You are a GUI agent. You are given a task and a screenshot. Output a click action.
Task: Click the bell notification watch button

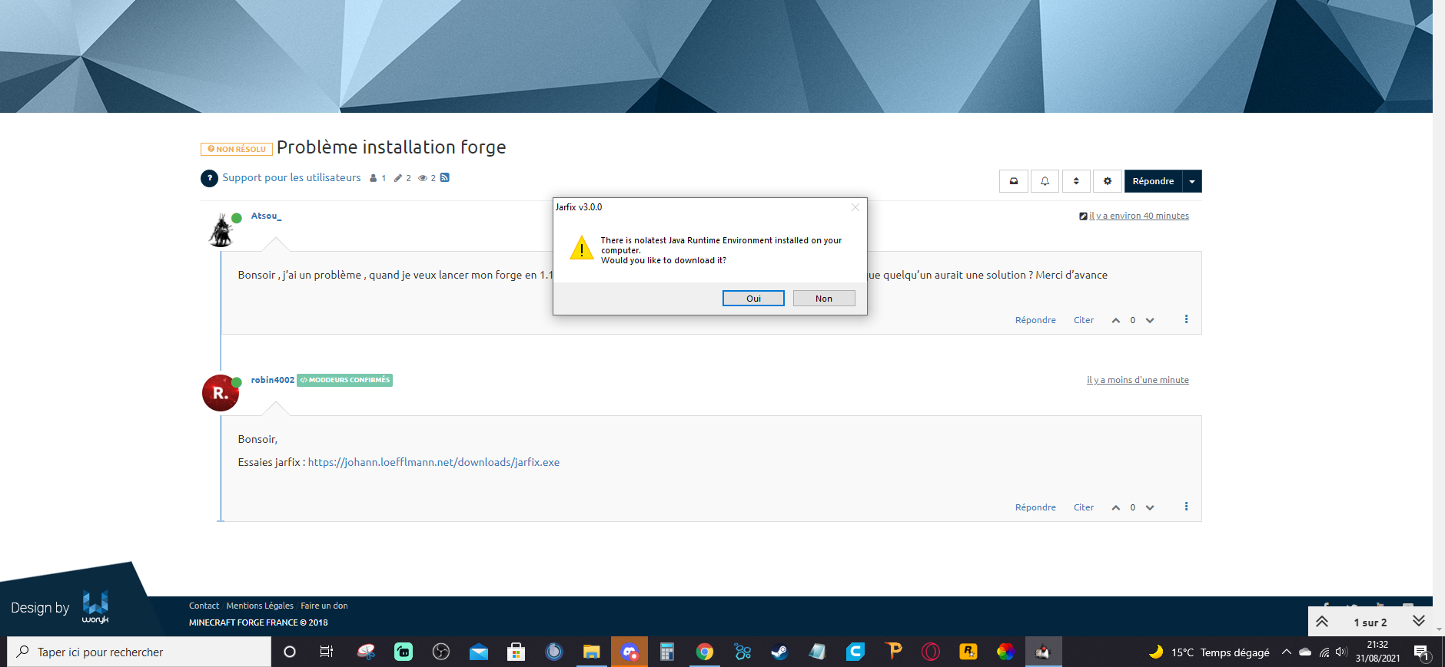click(1045, 181)
